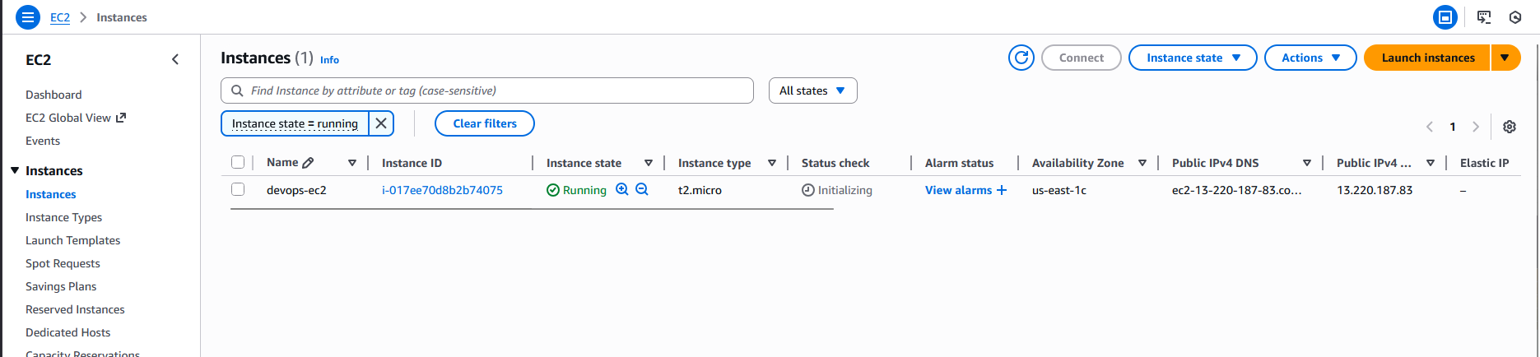Image resolution: width=1540 pixels, height=357 pixels.
Task: Collapse the EC2 side navigation panel
Action: 175,59
